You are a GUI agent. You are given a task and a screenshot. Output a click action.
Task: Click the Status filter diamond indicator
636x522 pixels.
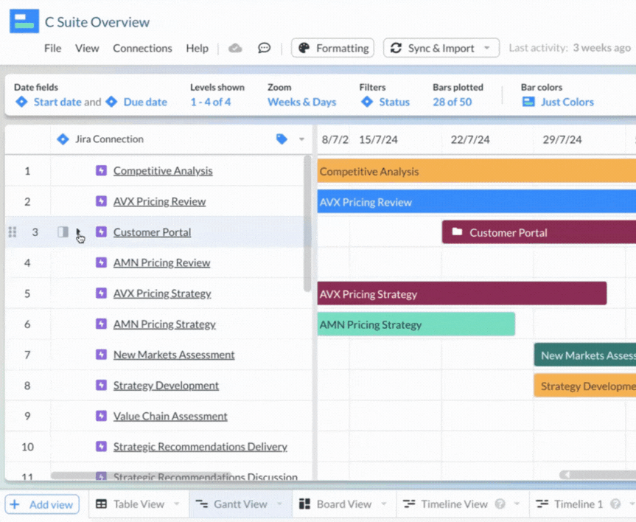[x=366, y=102]
